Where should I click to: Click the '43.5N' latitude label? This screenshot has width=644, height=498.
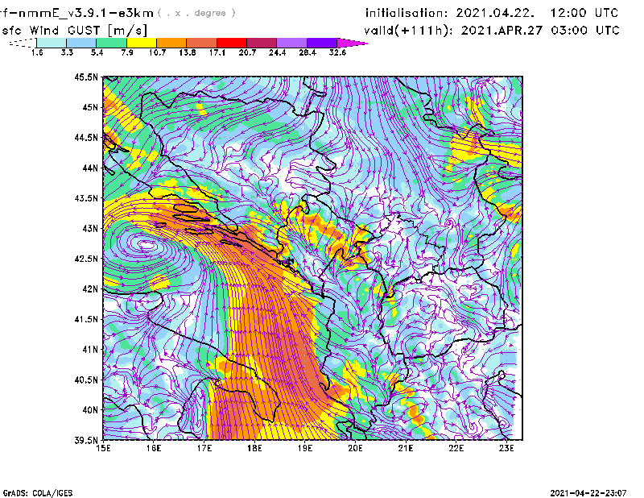[86, 198]
